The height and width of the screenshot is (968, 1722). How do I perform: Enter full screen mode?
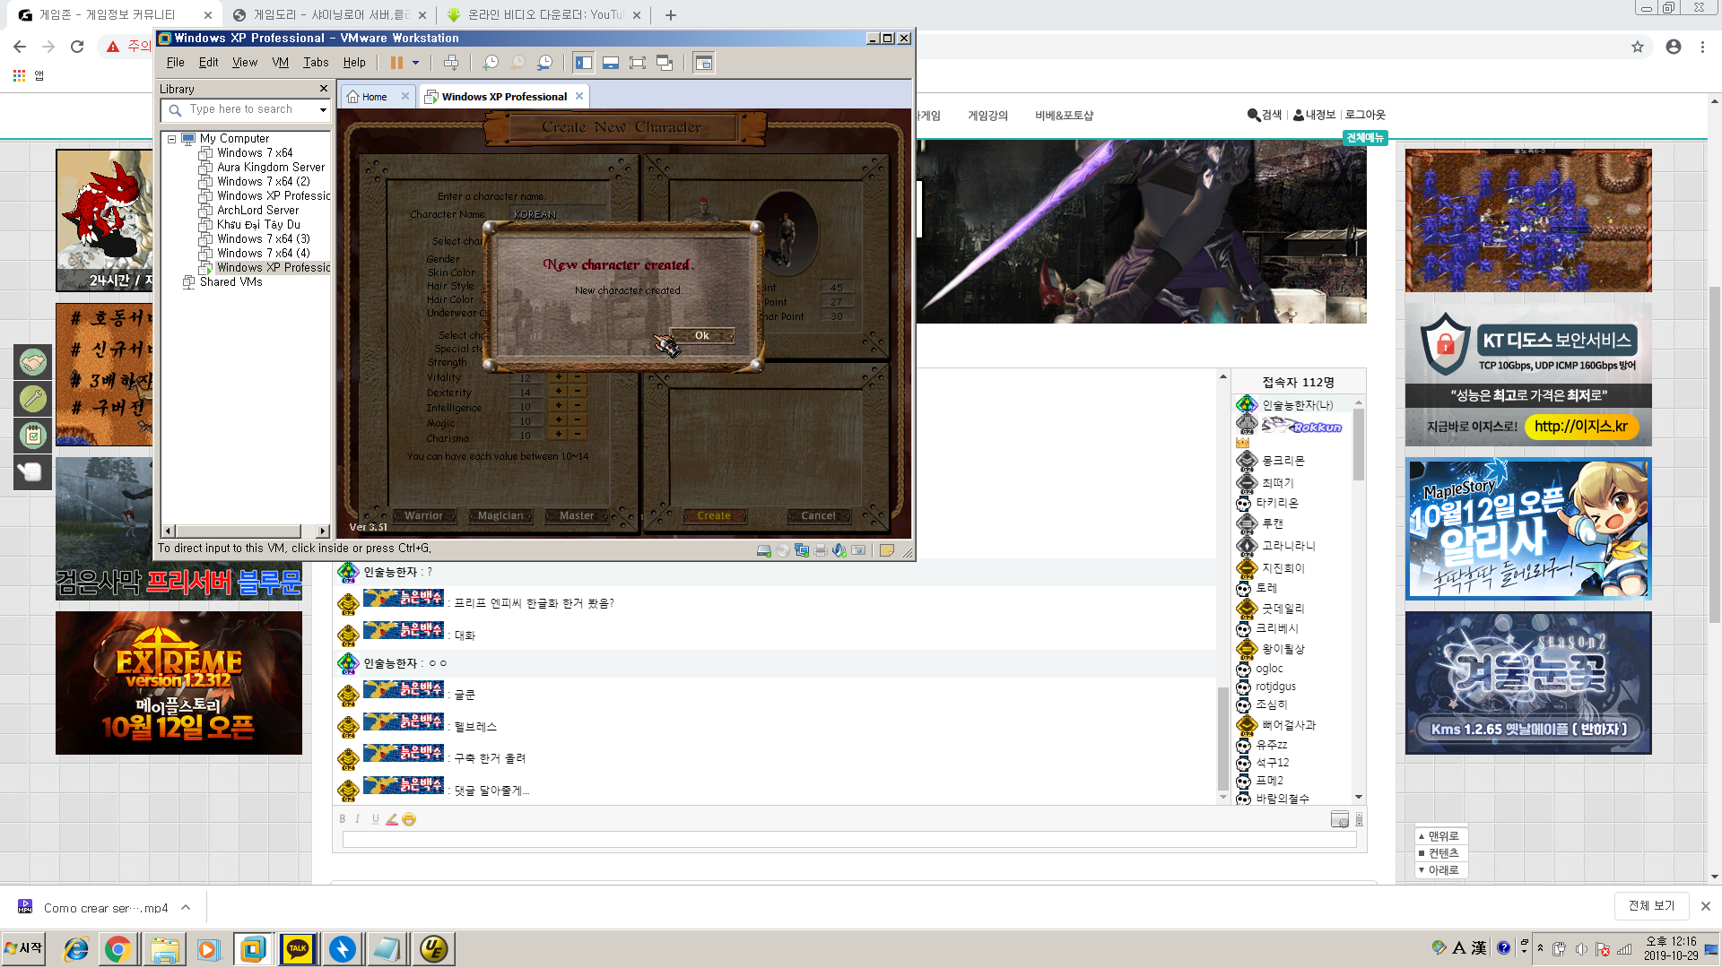637,63
